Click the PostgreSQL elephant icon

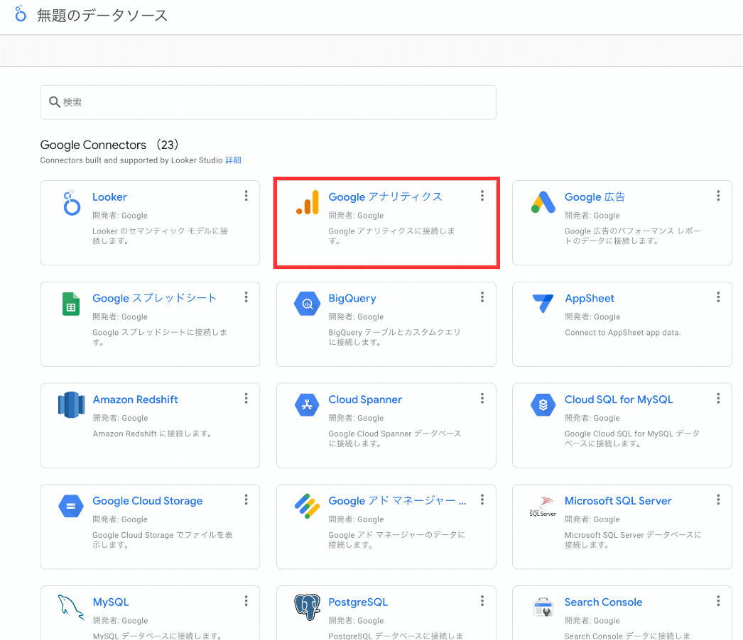click(307, 607)
